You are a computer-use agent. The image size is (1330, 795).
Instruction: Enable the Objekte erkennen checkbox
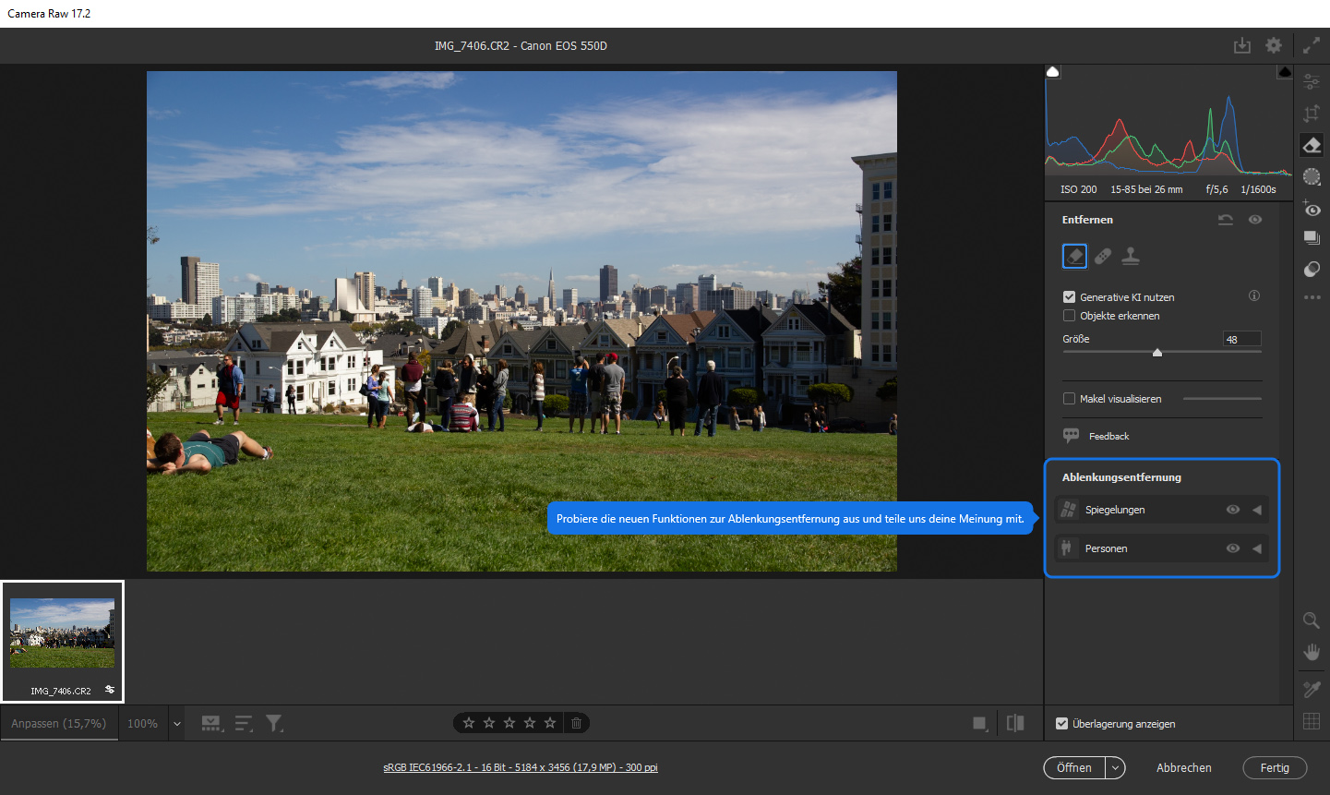[x=1069, y=316]
